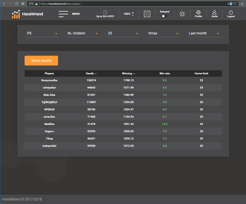Screen dimensions: 246x204
Task: Sort table by Hands column
Action: 91,73
